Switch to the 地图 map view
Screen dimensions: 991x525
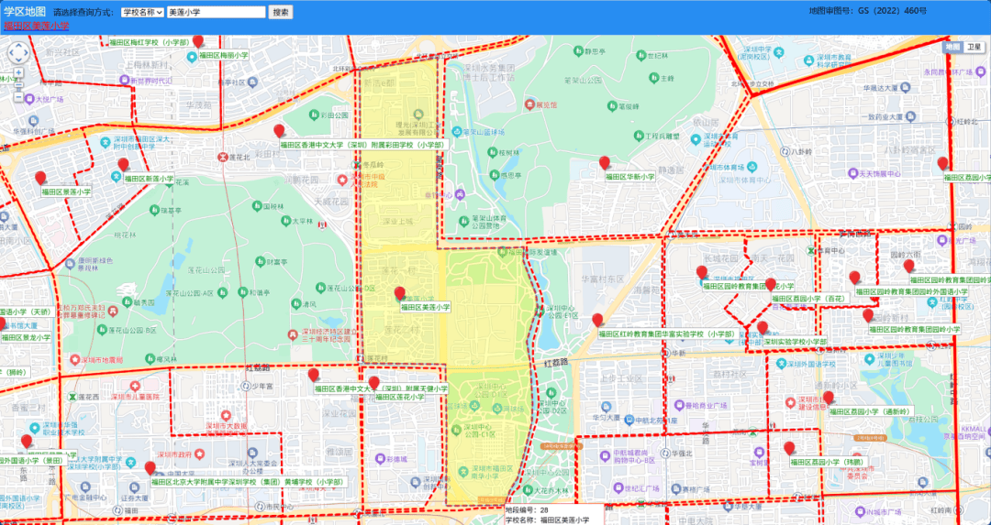pyautogui.click(x=952, y=47)
